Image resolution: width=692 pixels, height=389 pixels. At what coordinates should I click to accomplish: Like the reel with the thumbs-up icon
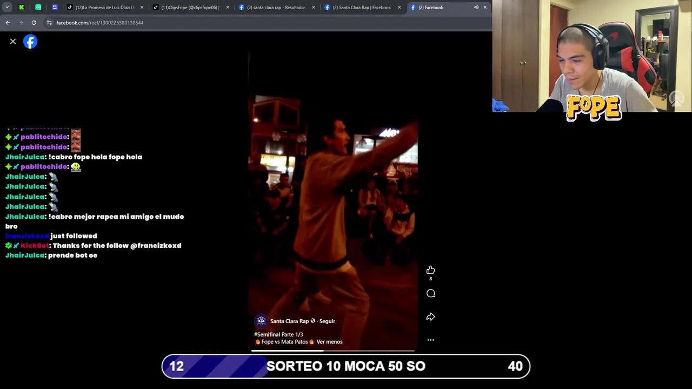430,270
